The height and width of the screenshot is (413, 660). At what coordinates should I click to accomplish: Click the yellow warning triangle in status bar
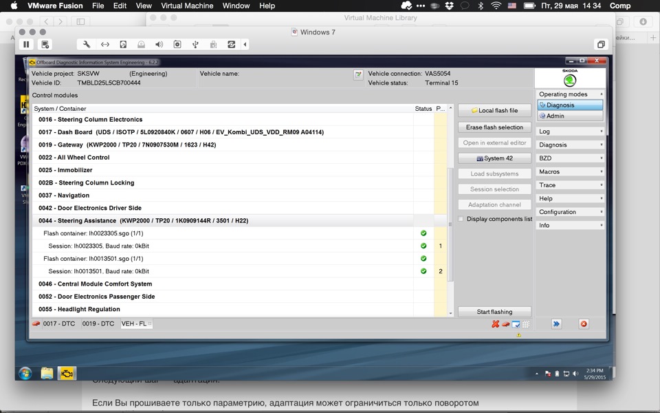518,335
